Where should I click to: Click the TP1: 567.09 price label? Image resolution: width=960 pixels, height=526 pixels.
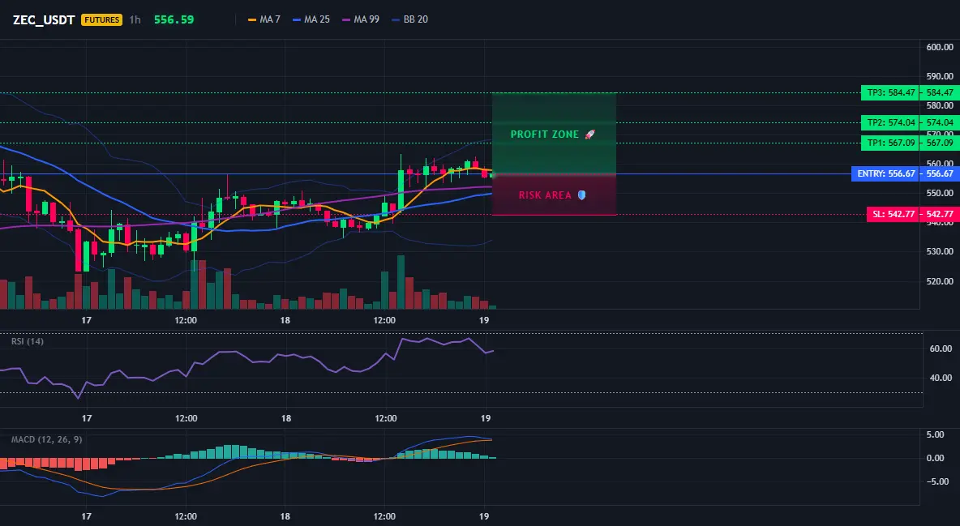click(x=889, y=143)
